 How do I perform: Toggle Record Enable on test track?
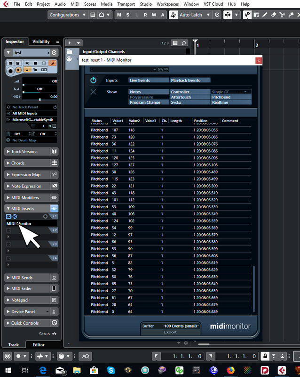click(10, 71)
